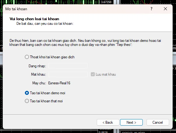Viewport: 176px width, 133px height.
Task: Click the Exness-Real16 server name
Action: (x=59, y=83)
